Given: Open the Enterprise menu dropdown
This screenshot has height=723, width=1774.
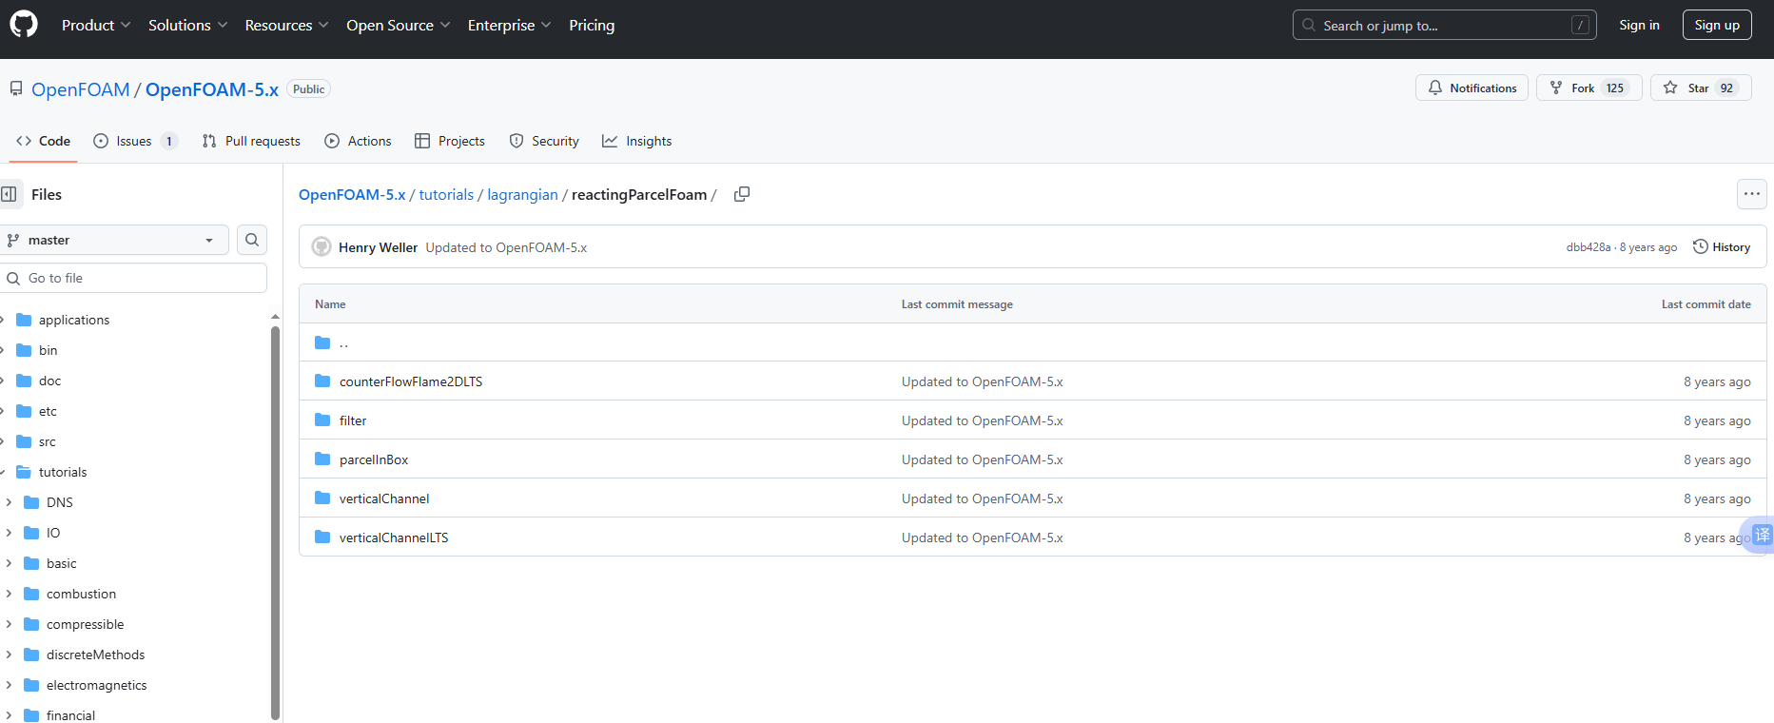Looking at the screenshot, I should tap(509, 25).
